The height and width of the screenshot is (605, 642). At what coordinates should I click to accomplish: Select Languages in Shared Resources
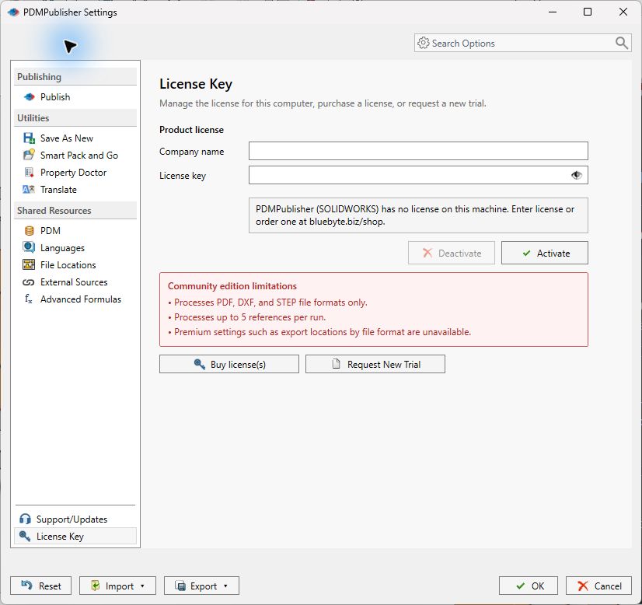(75, 248)
